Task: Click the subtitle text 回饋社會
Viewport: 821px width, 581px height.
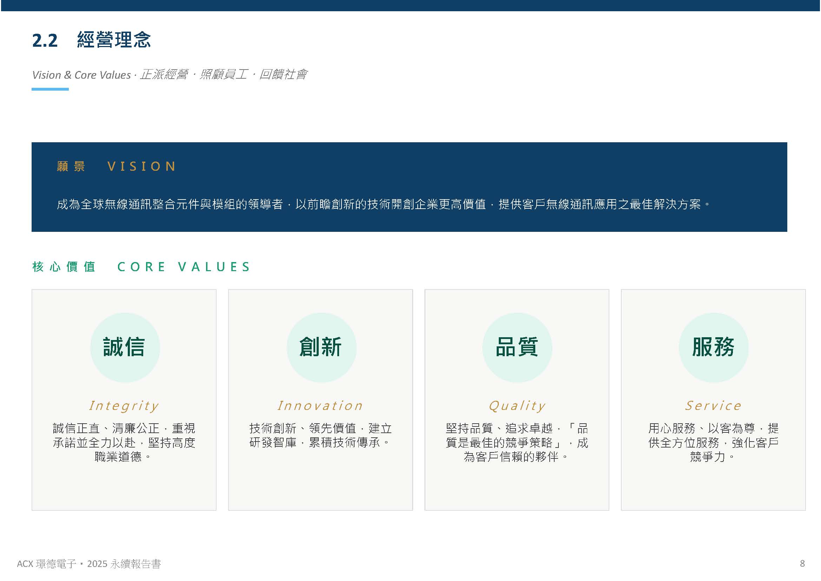Action: click(x=283, y=74)
